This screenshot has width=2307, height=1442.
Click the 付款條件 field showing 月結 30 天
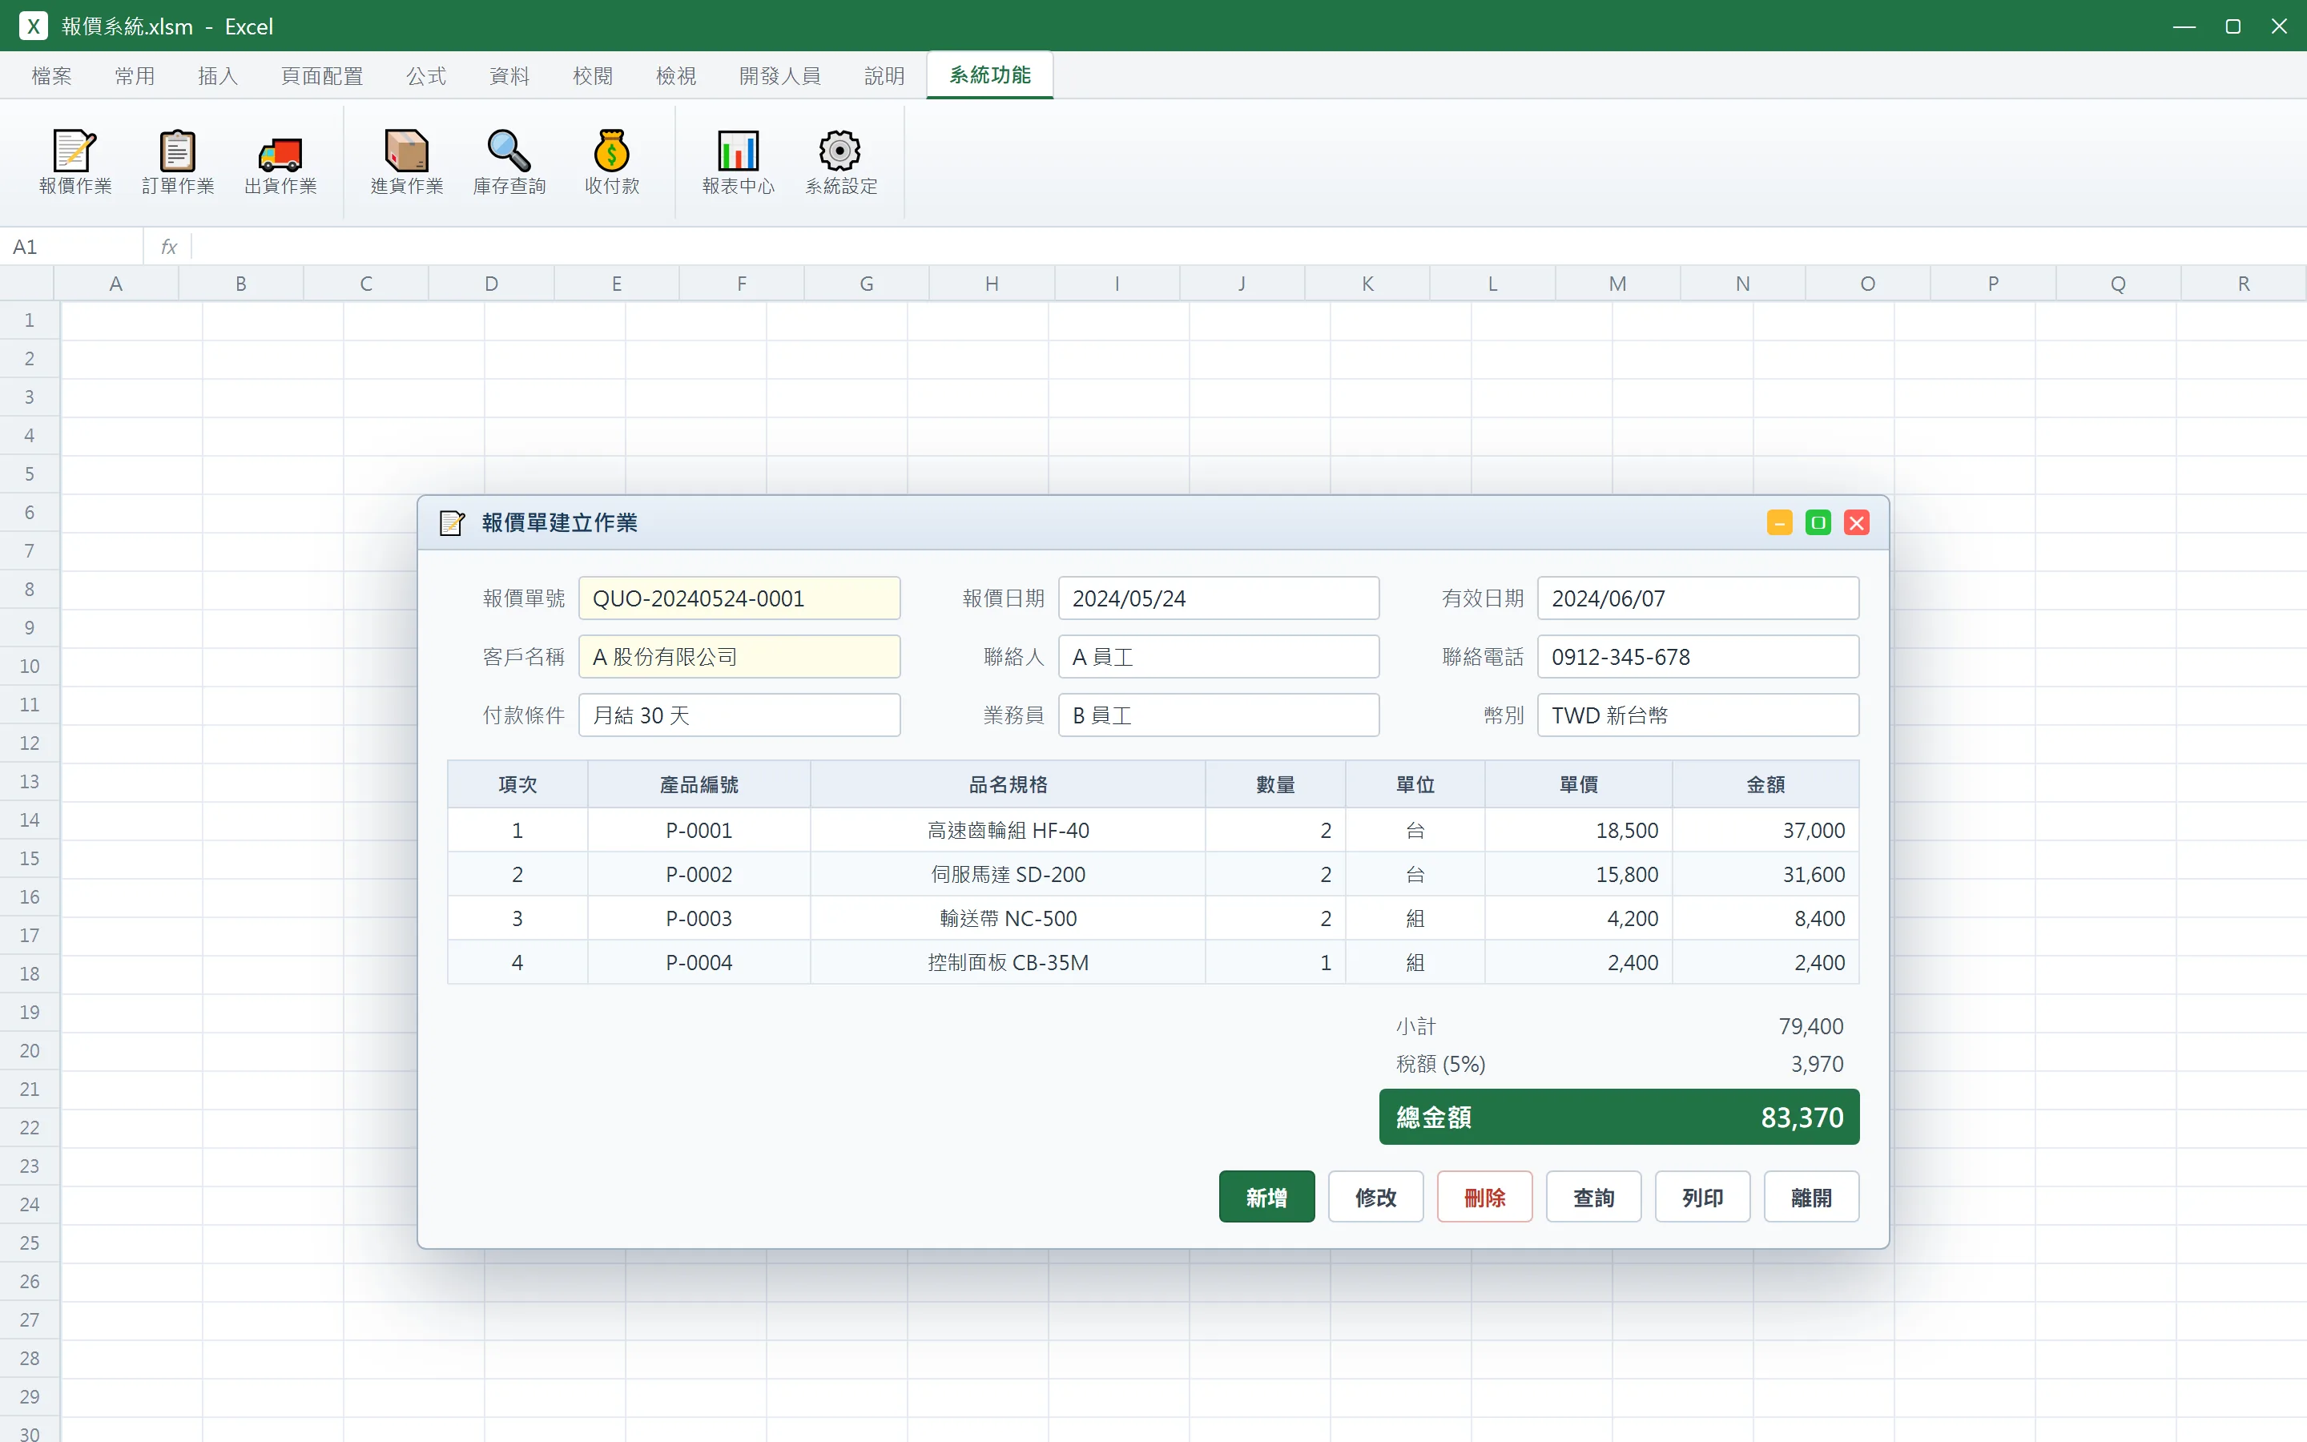pyautogui.click(x=739, y=715)
